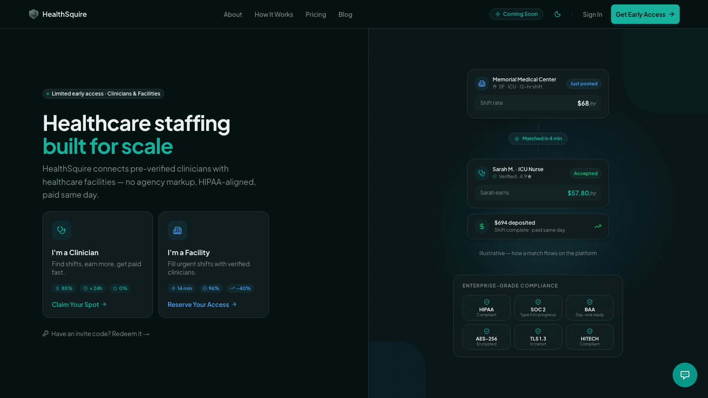
Task: Click Have an invite code? Redeem it
Action: 96,334
